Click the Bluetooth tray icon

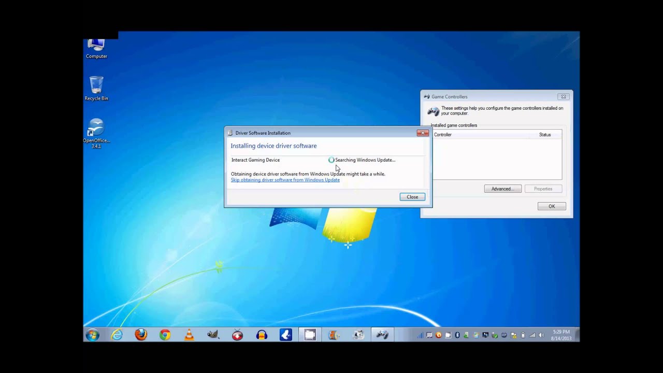point(457,335)
